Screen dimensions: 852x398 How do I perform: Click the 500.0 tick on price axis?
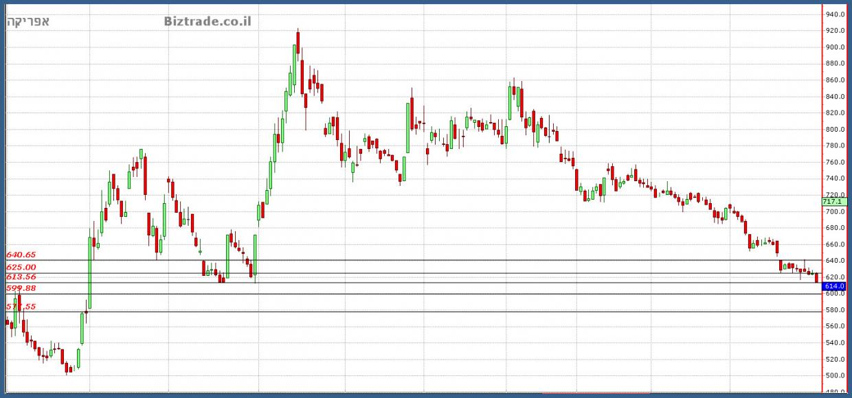pyautogui.click(x=835, y=376)
